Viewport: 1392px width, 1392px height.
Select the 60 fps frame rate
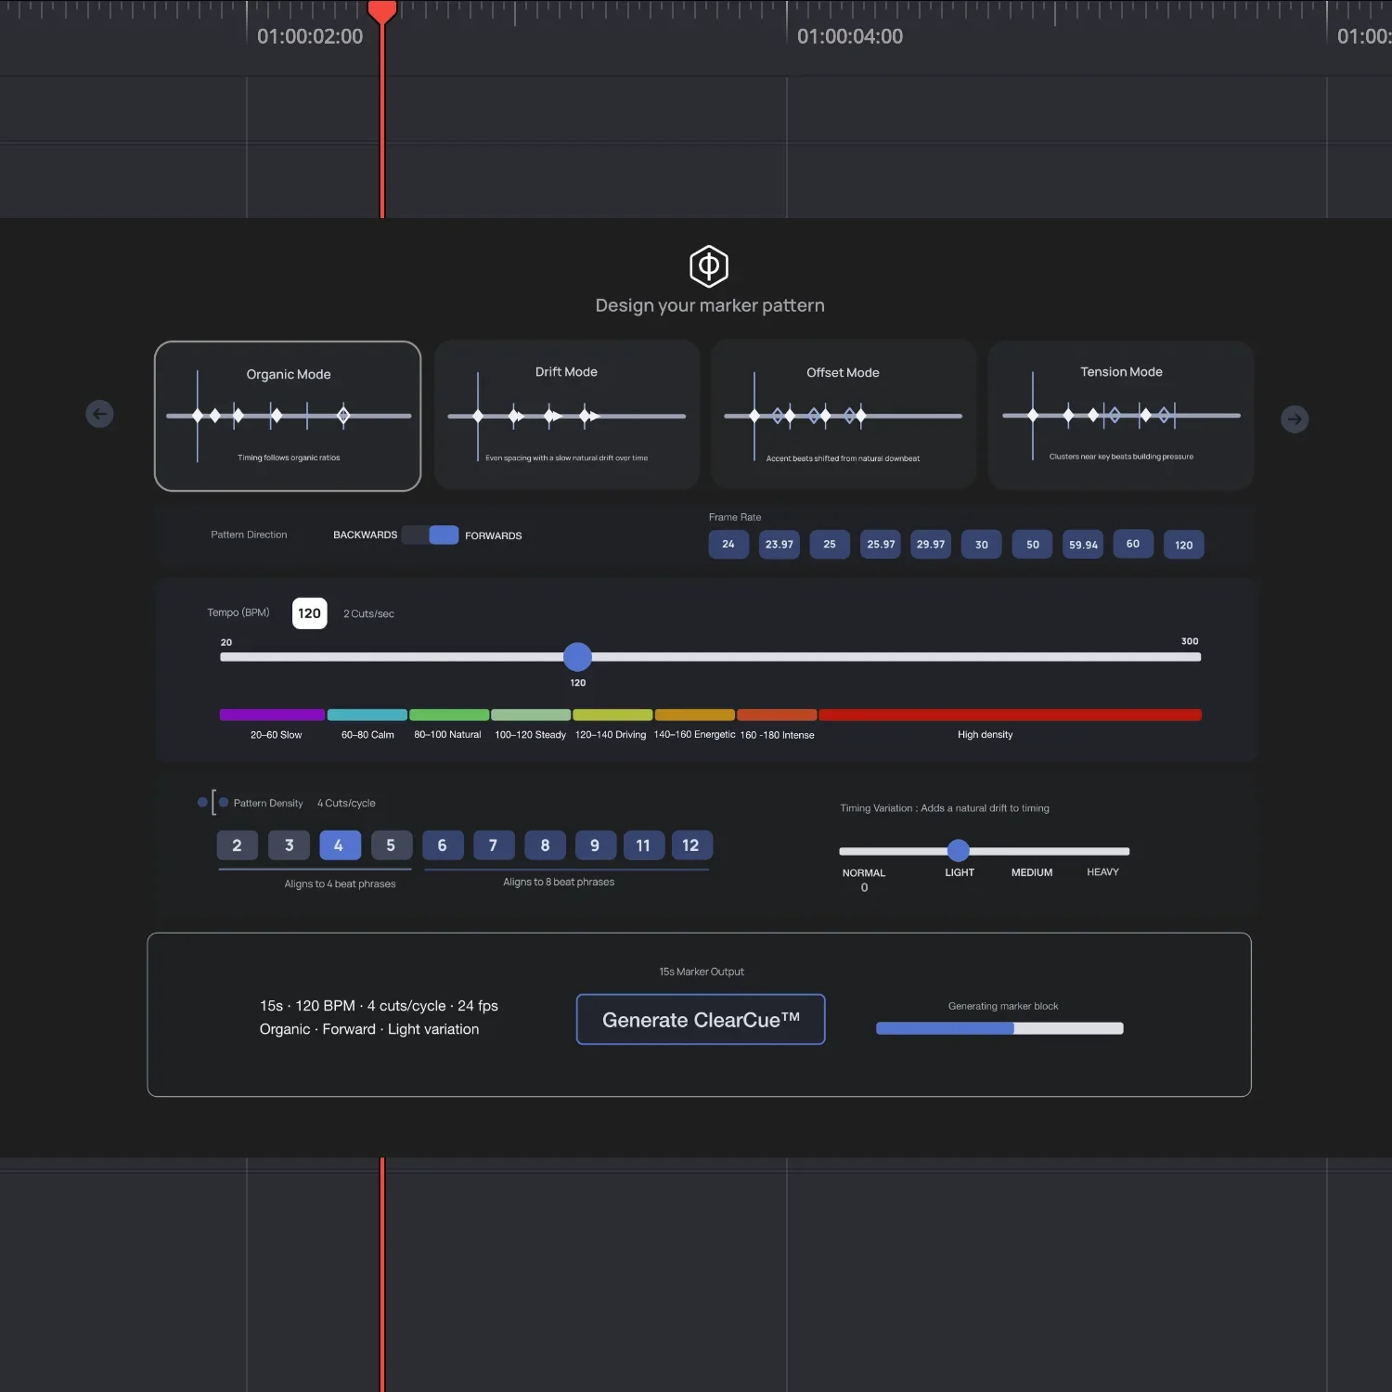pyautogui.click(x=1132, y=544)
